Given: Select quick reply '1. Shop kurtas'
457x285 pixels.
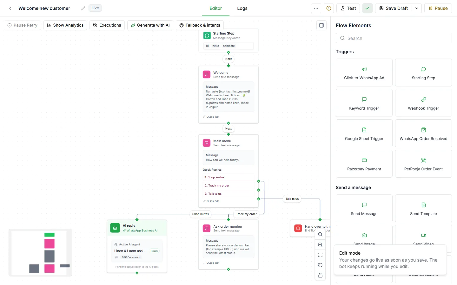Looking at the screenshot, I should [228, 177].
